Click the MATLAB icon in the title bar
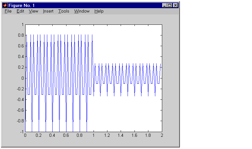252x149 pixels. click(x=5, y=5)
